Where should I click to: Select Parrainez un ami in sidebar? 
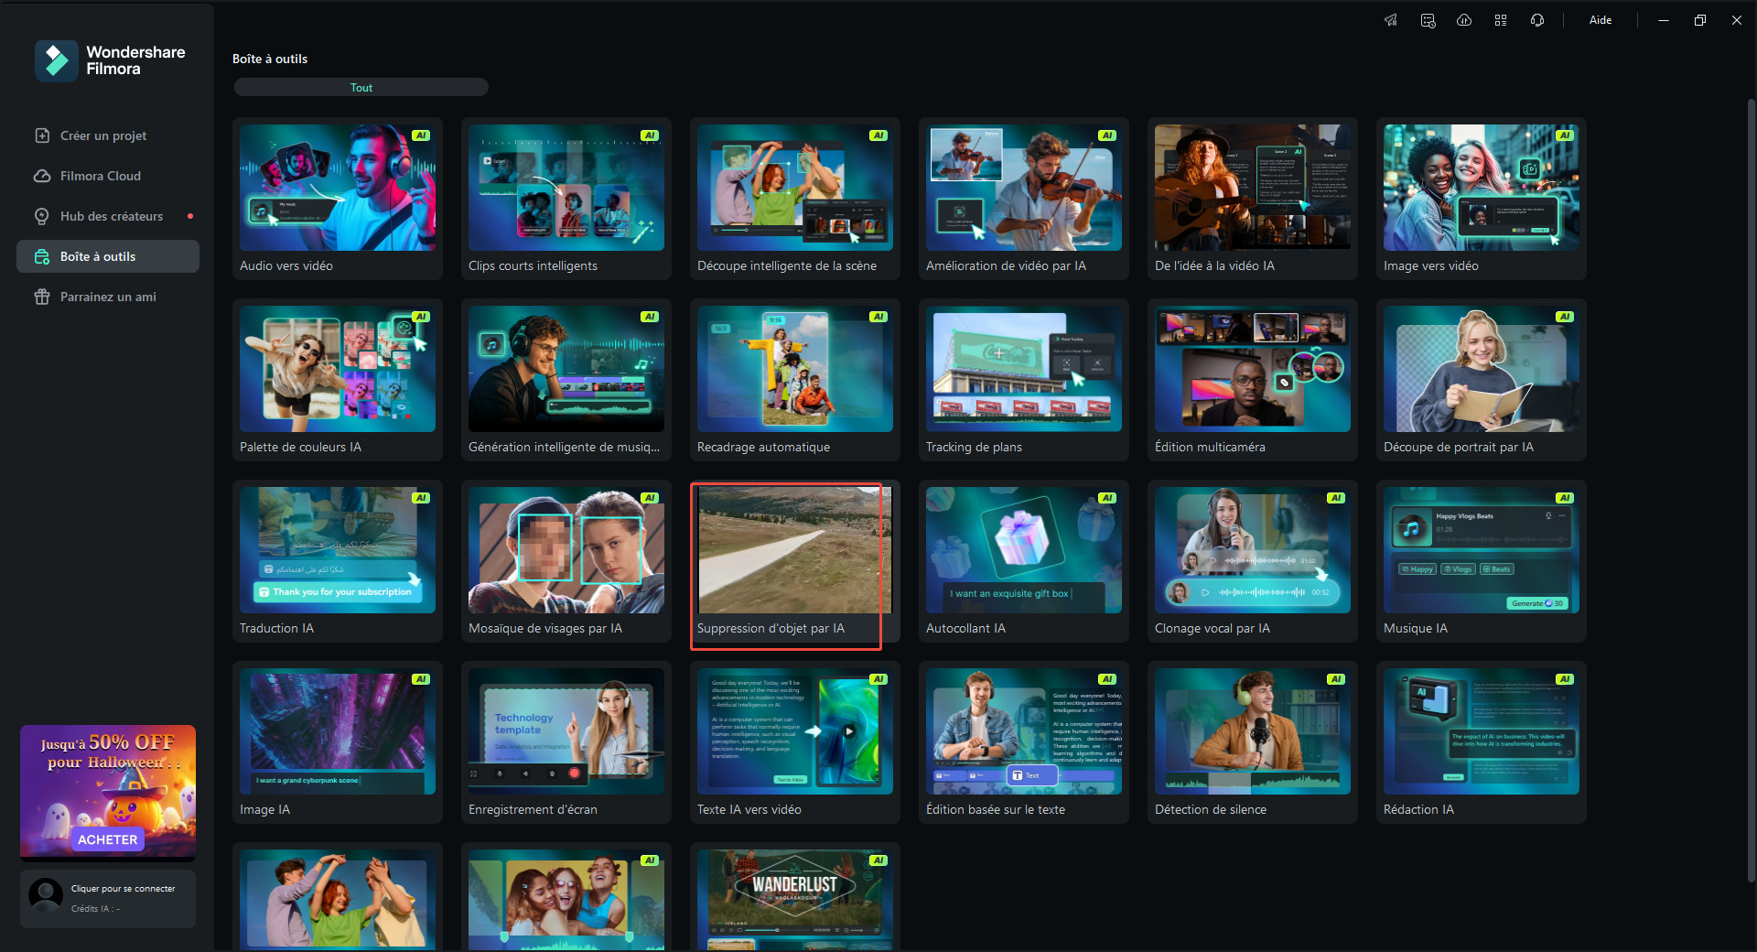[108, 297]
